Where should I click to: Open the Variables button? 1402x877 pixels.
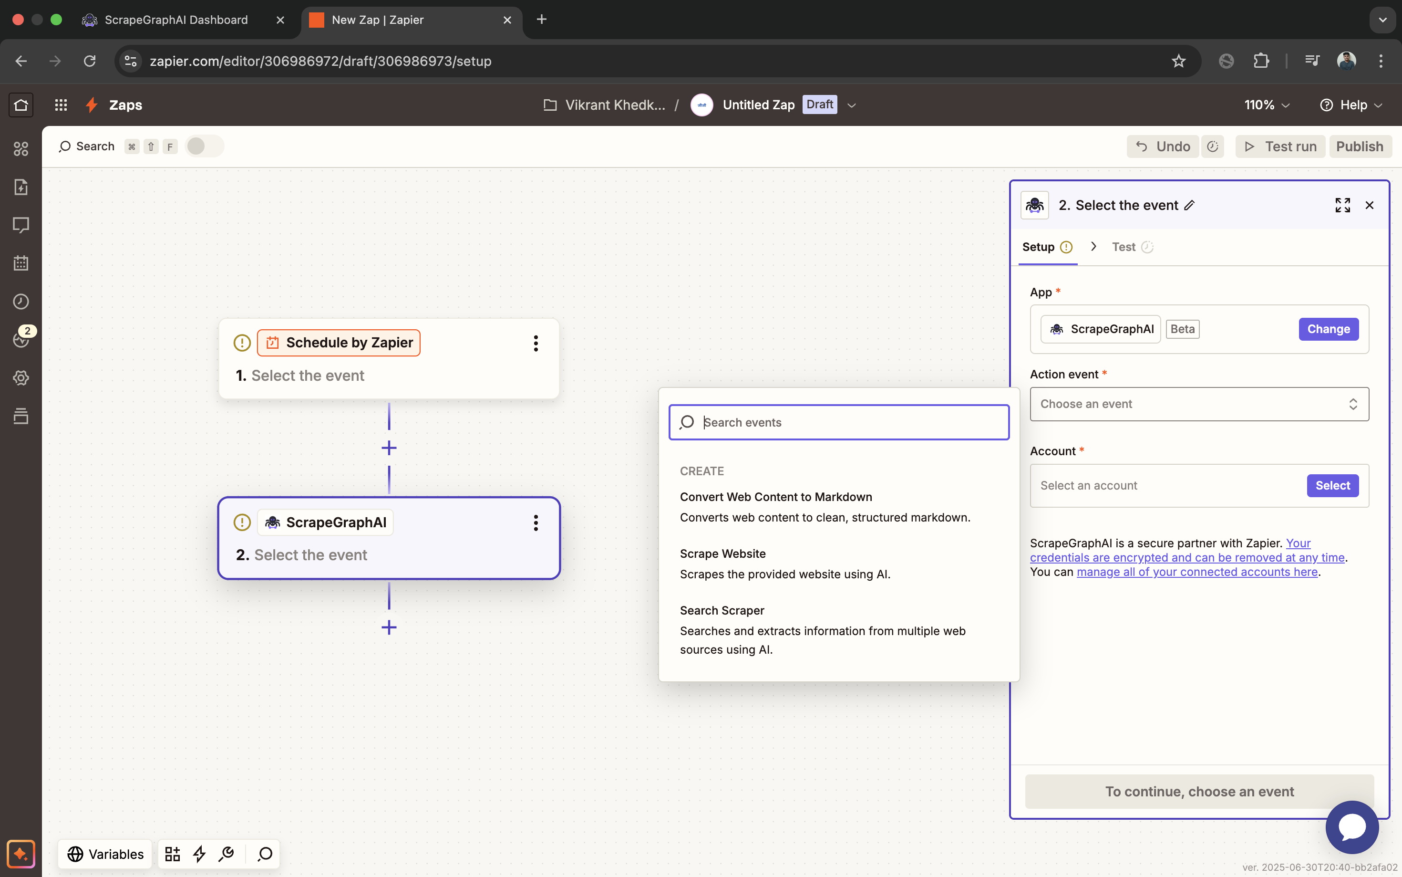105,854
